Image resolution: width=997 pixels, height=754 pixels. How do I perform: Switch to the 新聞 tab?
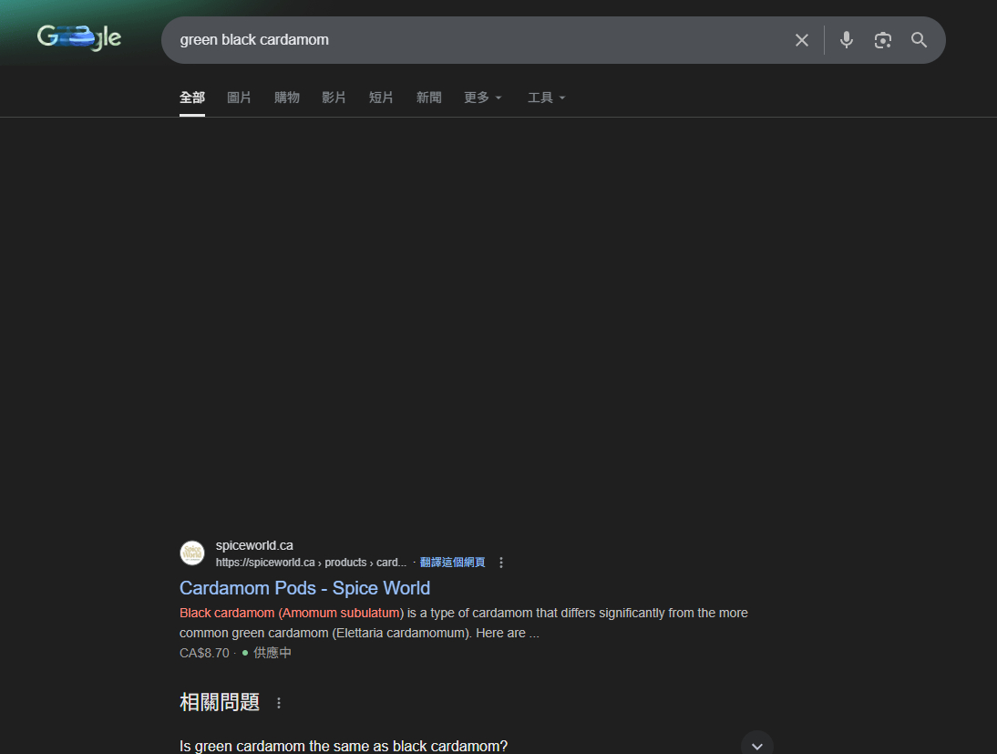click(x=428, y=98)
